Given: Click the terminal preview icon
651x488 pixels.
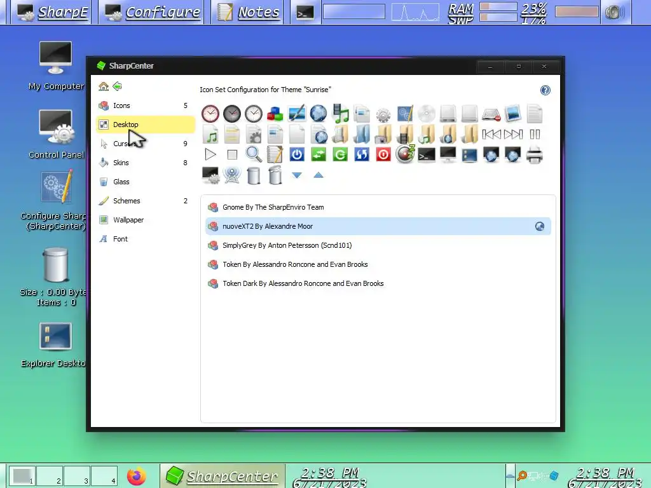Looking at the screenshot, I should (x=427, y=155).
